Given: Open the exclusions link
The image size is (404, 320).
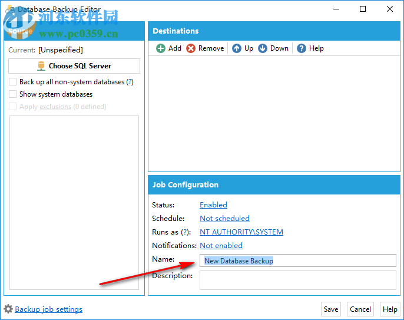Looking at the screenshot, I should (x=55, y=107).
